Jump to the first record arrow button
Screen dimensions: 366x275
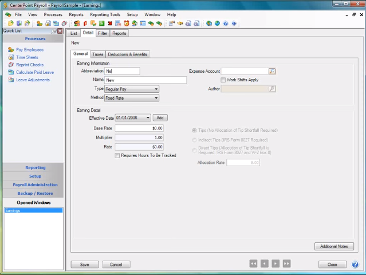click(253, 264)
